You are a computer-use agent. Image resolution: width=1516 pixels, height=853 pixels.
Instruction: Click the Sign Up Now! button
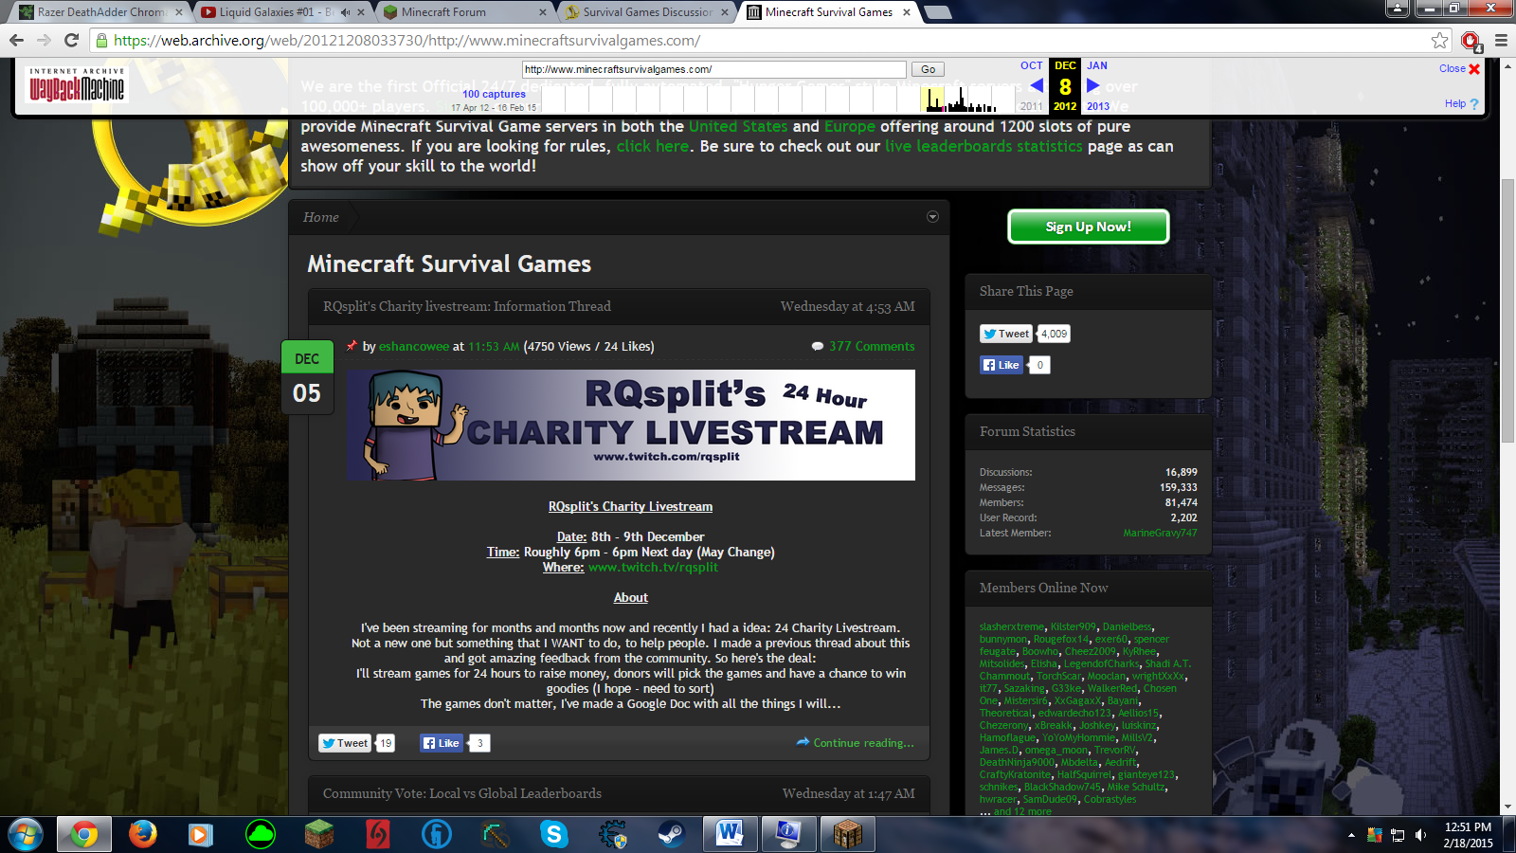[1089, 227]
